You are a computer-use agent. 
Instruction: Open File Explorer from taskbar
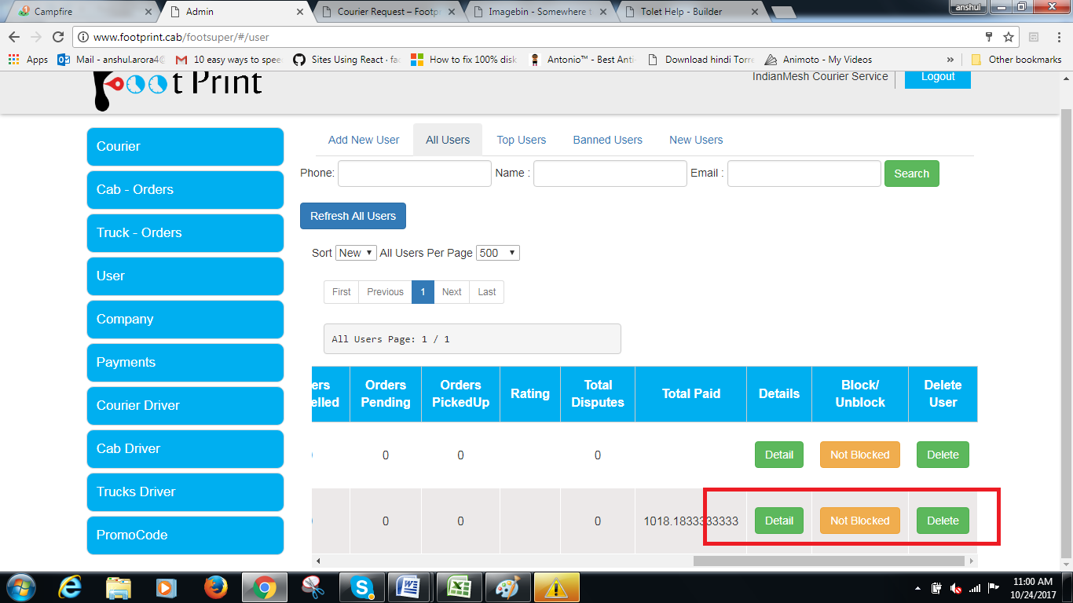tap(119, 587)
